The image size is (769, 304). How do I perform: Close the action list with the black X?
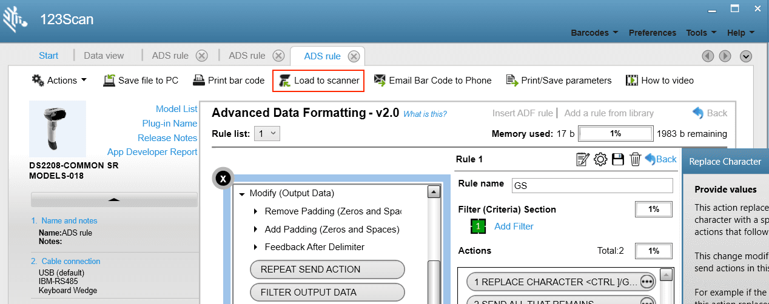click(x=224, y=179)
